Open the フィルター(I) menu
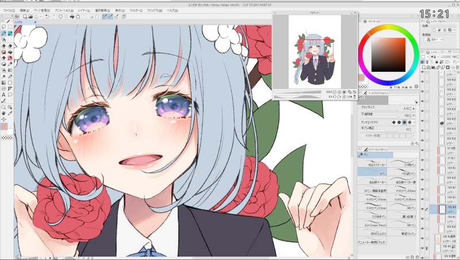This screenshot has width=460, height=260. [x=136, y=10]
